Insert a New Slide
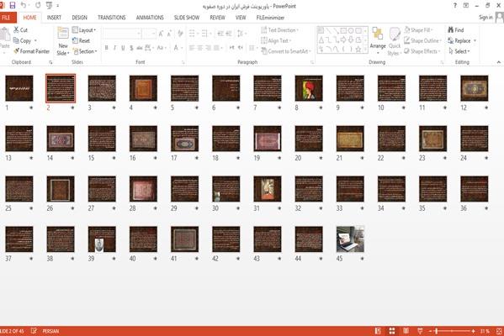The width and height of the screenshot is (504, 336). pyautogui.click(x=63, y=42)
